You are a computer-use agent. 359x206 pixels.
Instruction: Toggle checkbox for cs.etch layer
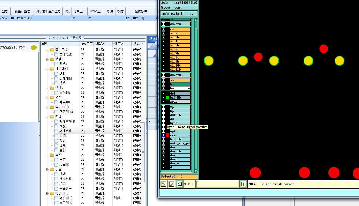(x=163, y=24)
